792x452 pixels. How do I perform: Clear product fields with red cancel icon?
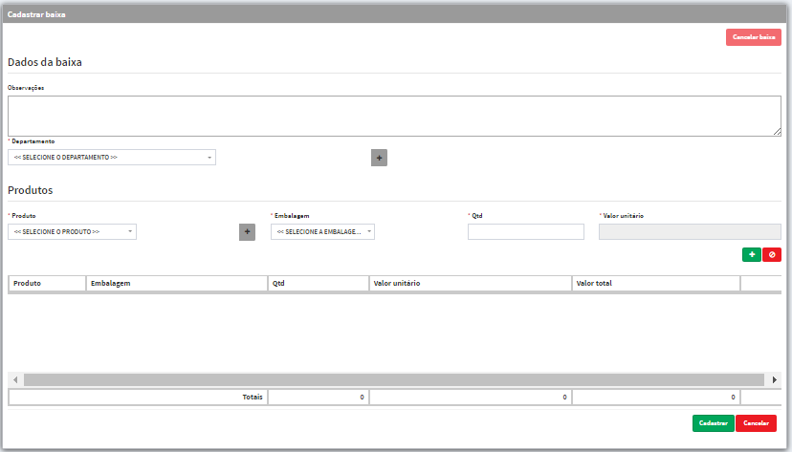coord(772,255)
